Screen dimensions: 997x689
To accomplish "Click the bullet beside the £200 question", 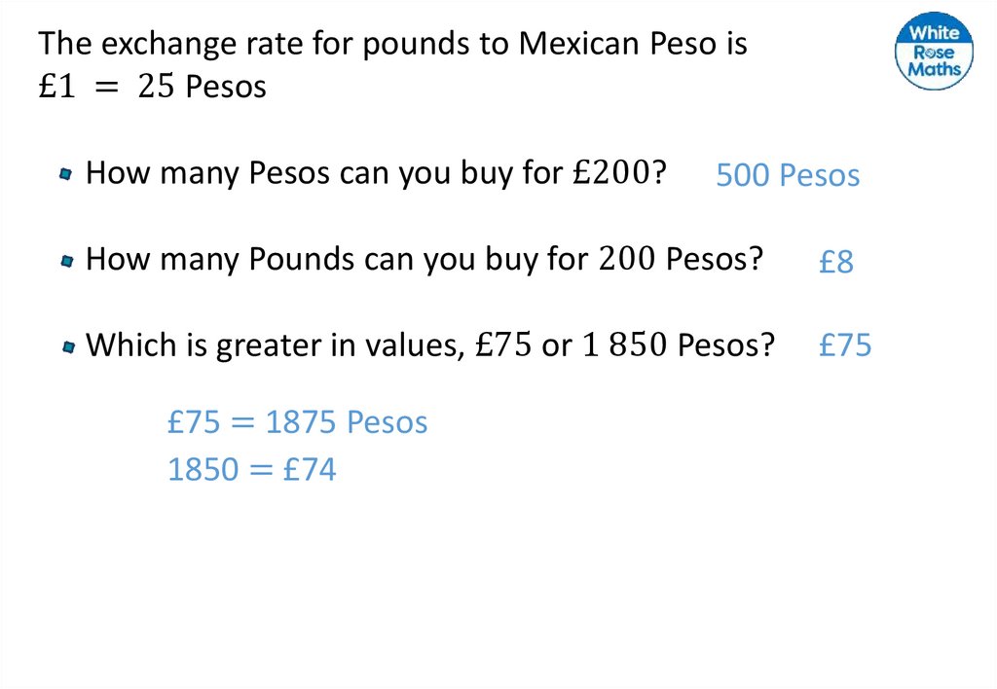I will tap(66, 175).
